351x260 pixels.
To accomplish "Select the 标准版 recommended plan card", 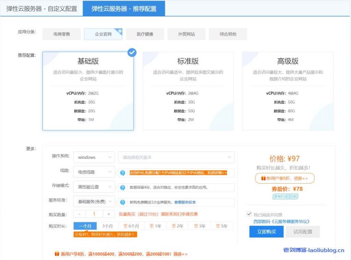I will click(x=188, y=91).
